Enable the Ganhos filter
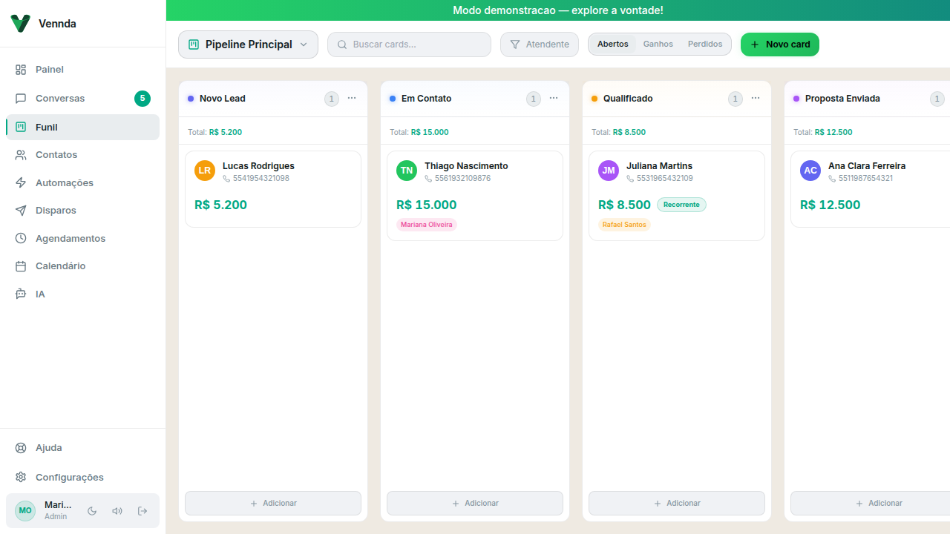This screenshot has height=534, width=950. pyautogui.click(x=658, y=44)
